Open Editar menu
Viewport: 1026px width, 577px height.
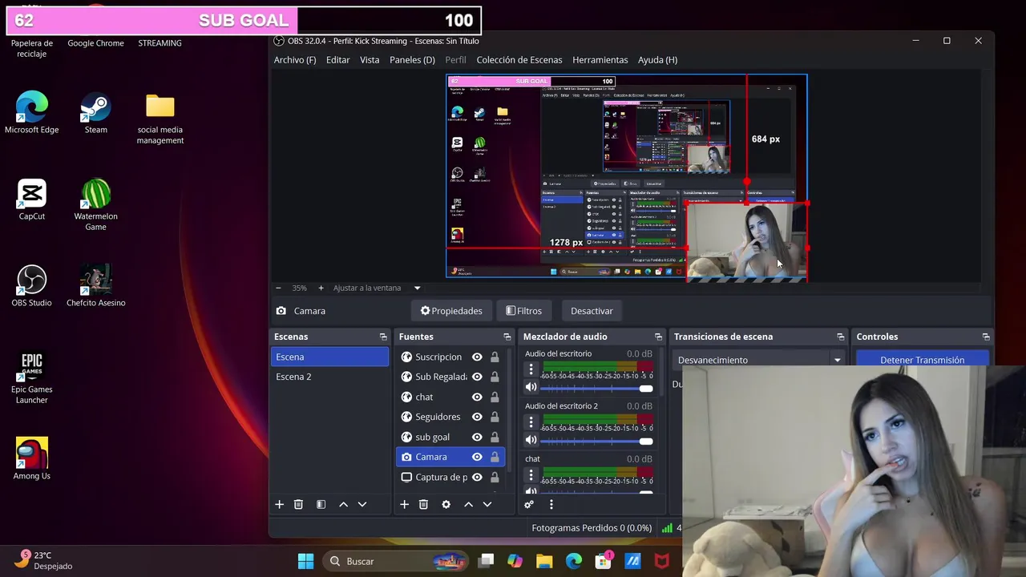(337, 60)
